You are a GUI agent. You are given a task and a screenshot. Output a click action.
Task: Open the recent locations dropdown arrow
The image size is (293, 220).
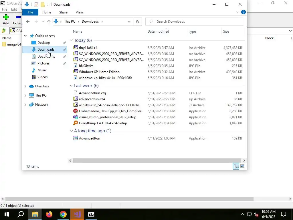pos(43,21)
